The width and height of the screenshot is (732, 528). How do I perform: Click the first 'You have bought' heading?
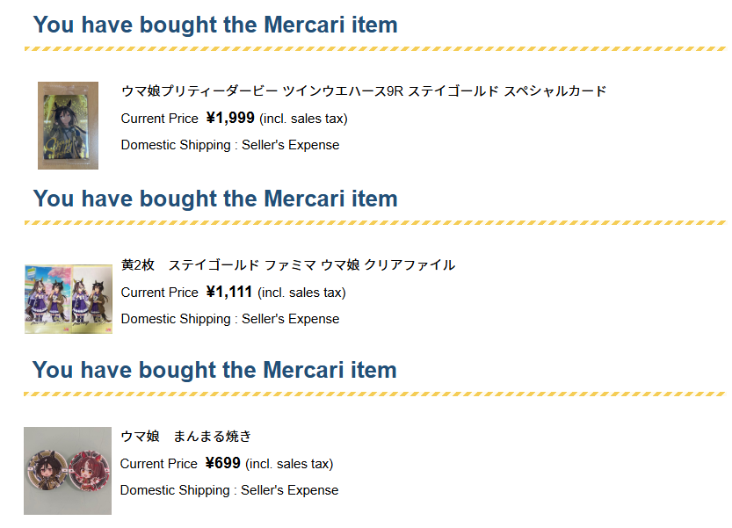coord(215,25)
